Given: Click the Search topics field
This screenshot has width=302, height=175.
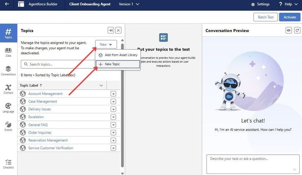Looking at the screenshot, I should point(59,64).
